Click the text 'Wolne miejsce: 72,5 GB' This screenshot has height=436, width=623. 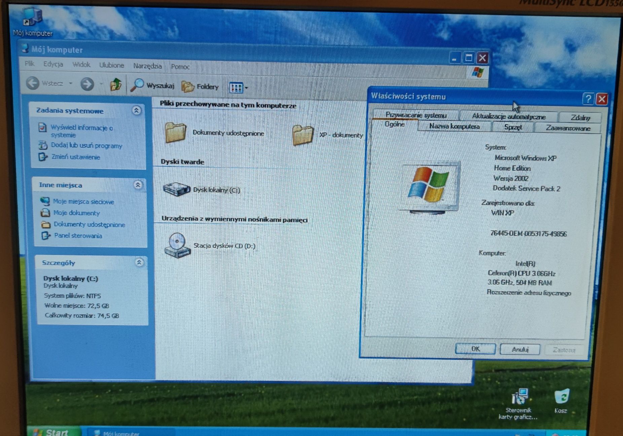(x=76, y=305)
